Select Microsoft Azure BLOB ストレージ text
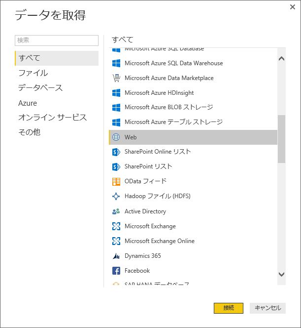This screenshot has width=301, height=328. 169,107
